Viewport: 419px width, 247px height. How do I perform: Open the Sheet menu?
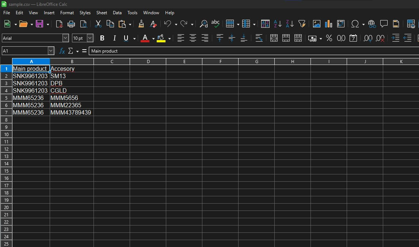pos(102,13)
